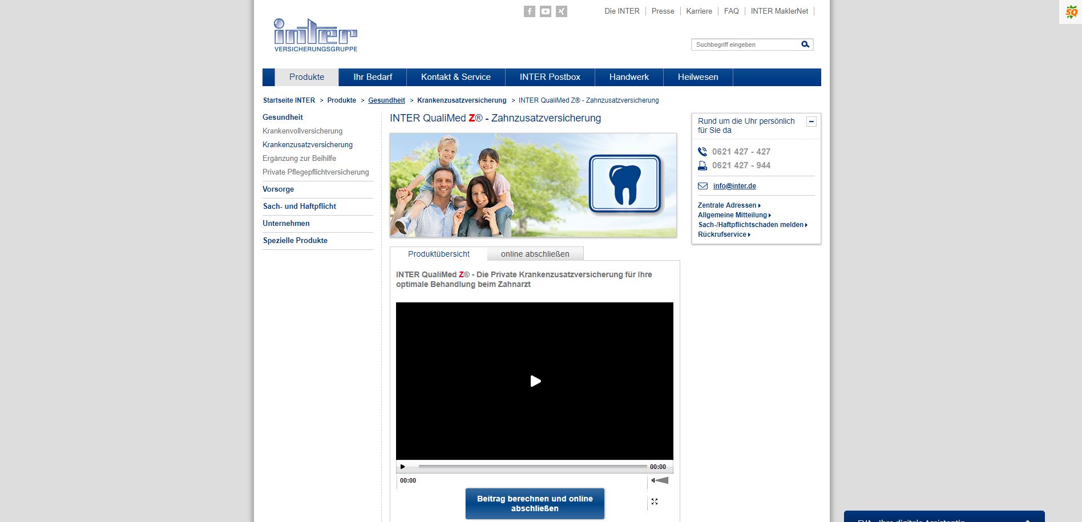This screenshot has height=522, width=1082.
Task: Open the 'Die INTER' top link
Action: (622, 11)
